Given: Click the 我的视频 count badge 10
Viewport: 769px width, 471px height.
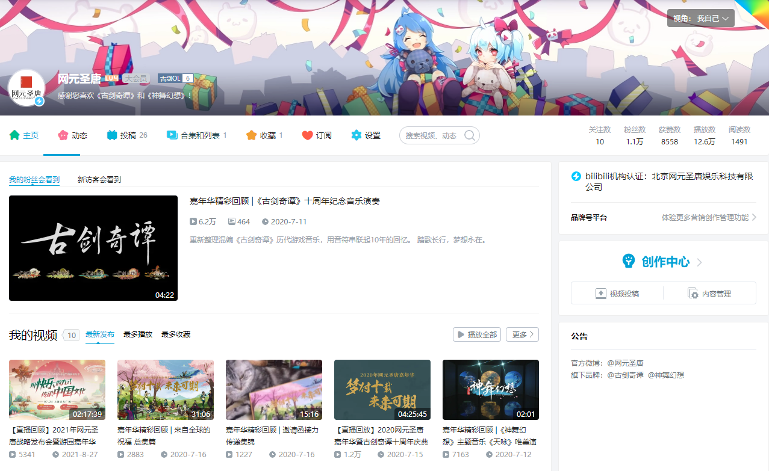Looking at the screenshot, I should pos(72,335).
